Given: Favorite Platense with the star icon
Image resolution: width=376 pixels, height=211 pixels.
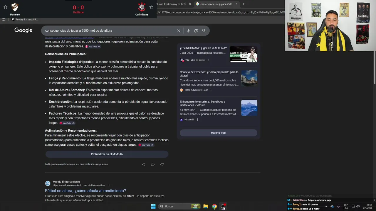Looking at the screenshot, I should coord(5,7).
